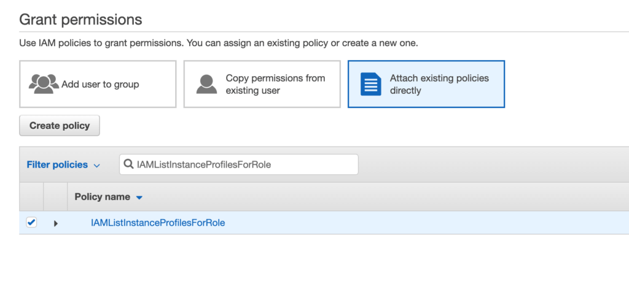Open the IAMListInstanceProfilesForRole policy link
The image size is (629, 281).
click(158, 223)
